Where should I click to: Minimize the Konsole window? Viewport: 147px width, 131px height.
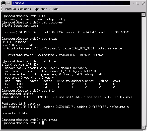pyautogui.click(x=133, y=3)
